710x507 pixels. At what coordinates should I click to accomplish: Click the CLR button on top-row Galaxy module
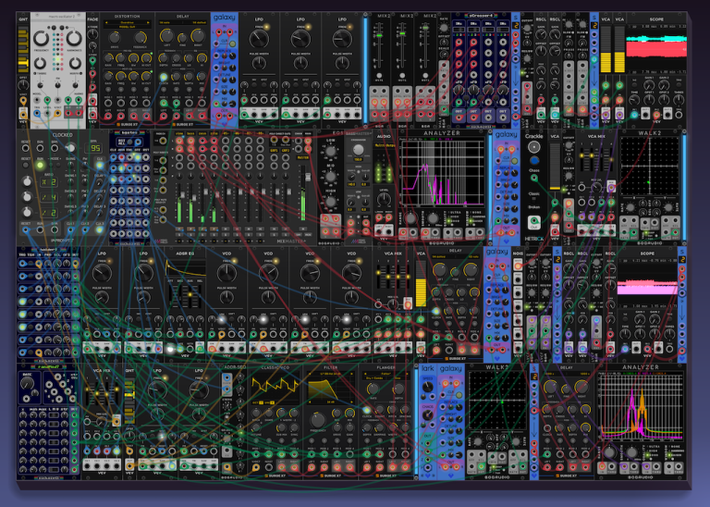(232, 44)
